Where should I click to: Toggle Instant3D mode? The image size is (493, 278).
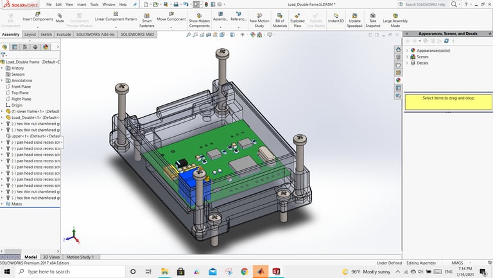tap(336, 17)
